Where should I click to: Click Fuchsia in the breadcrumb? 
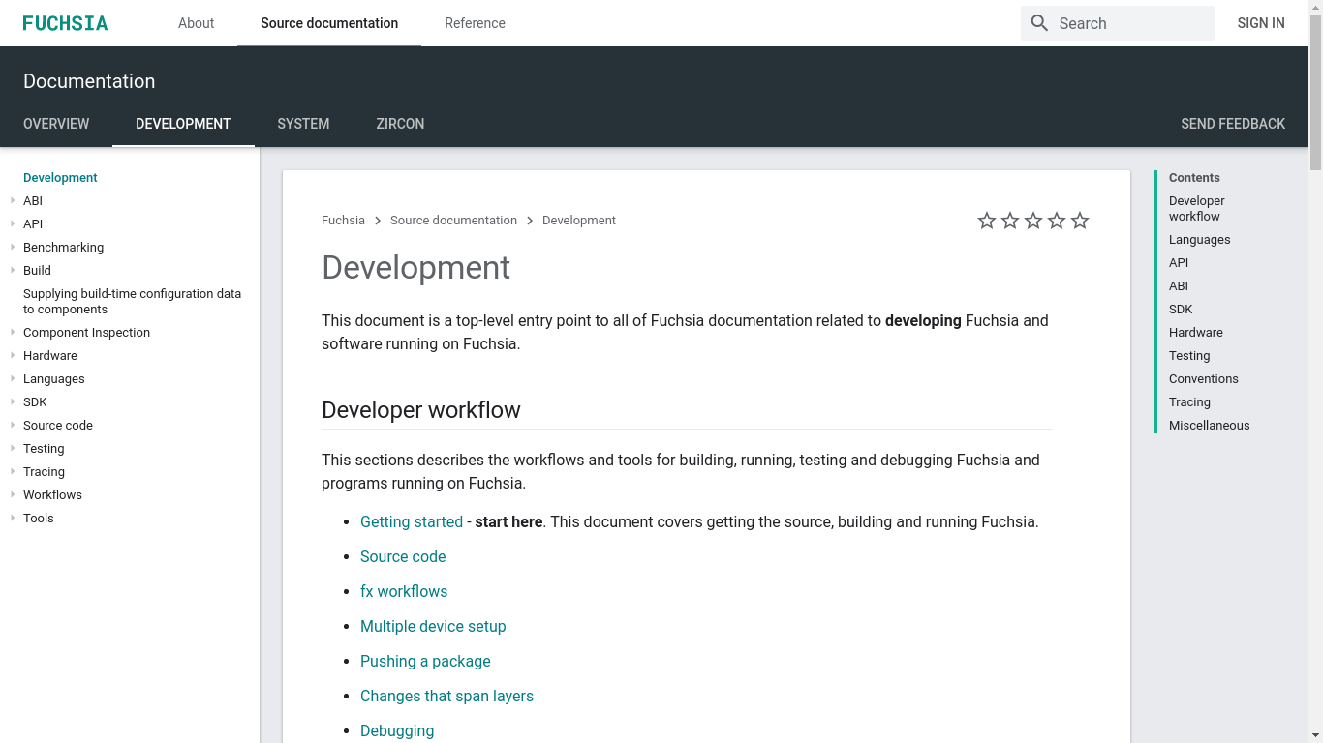coord(343,221)
